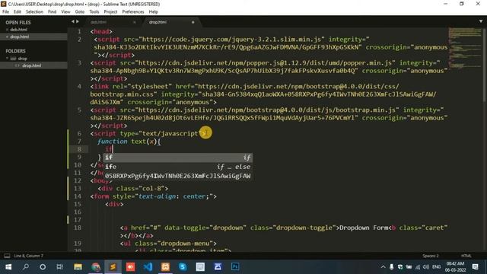The image size is (487, 274).
Task: Open the Photoshop taskbar icon
Action: pos(235,267)
